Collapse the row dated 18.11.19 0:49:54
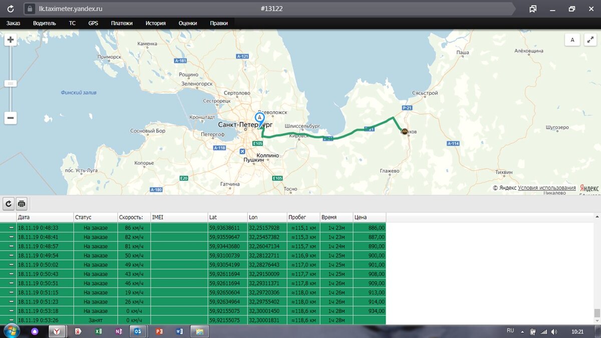601x338 pixels. pos(11,255)
